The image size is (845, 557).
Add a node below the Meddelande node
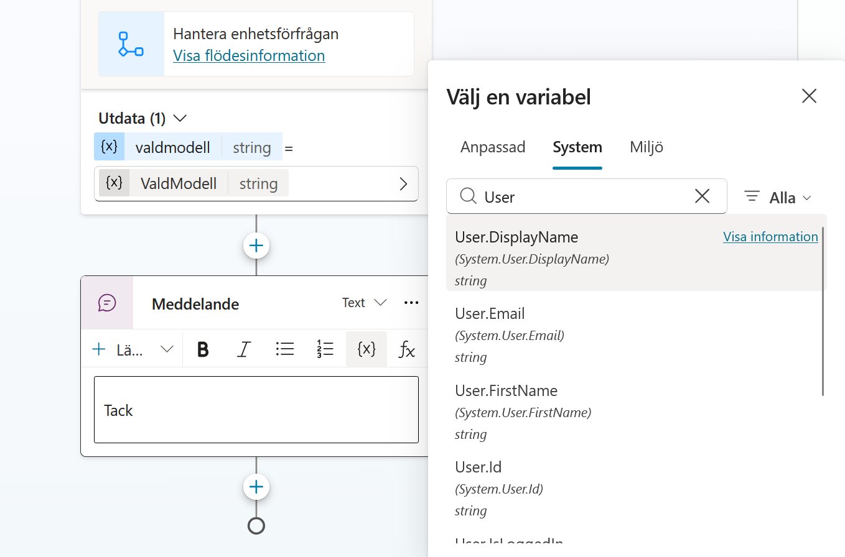click(x=256, y=486)
